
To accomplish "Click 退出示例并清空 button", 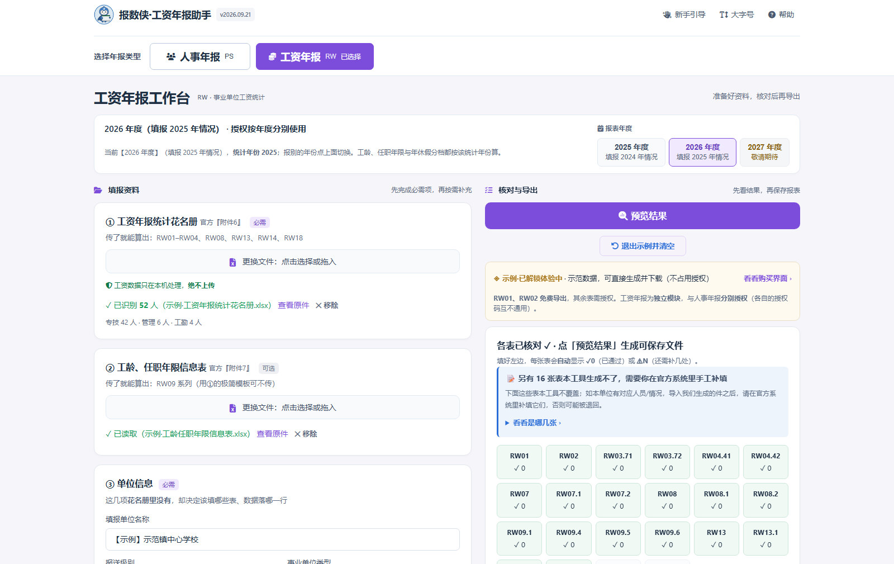I will 643,246.
